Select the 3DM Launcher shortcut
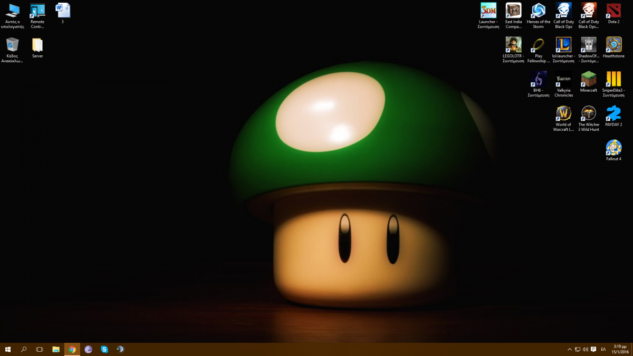This screenshot has height=356, width=633. [x=488, y=16]
